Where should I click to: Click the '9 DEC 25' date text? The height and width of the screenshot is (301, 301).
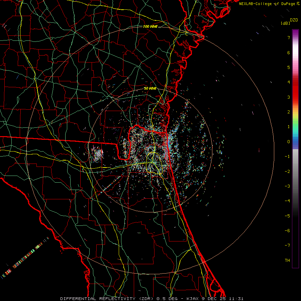point(214,299)
